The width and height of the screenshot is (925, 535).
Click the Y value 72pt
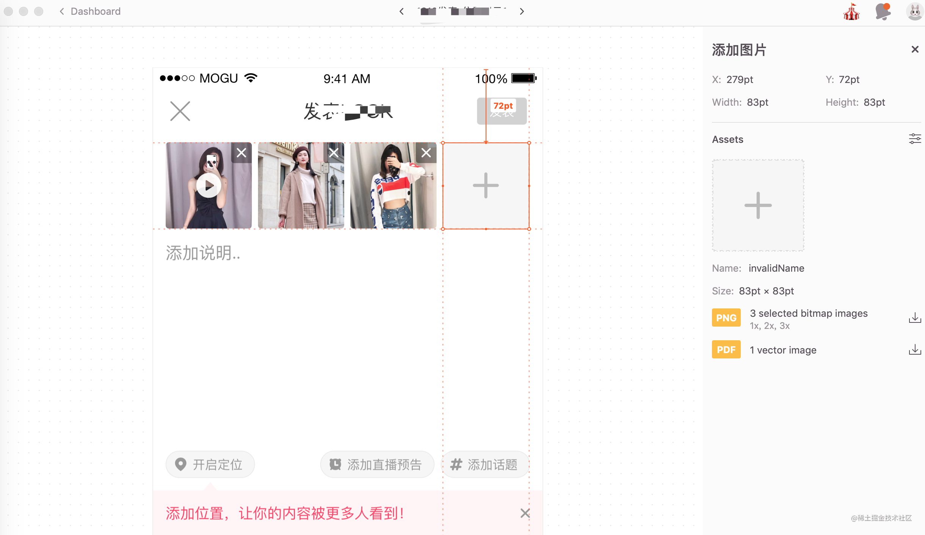point(849,80)
